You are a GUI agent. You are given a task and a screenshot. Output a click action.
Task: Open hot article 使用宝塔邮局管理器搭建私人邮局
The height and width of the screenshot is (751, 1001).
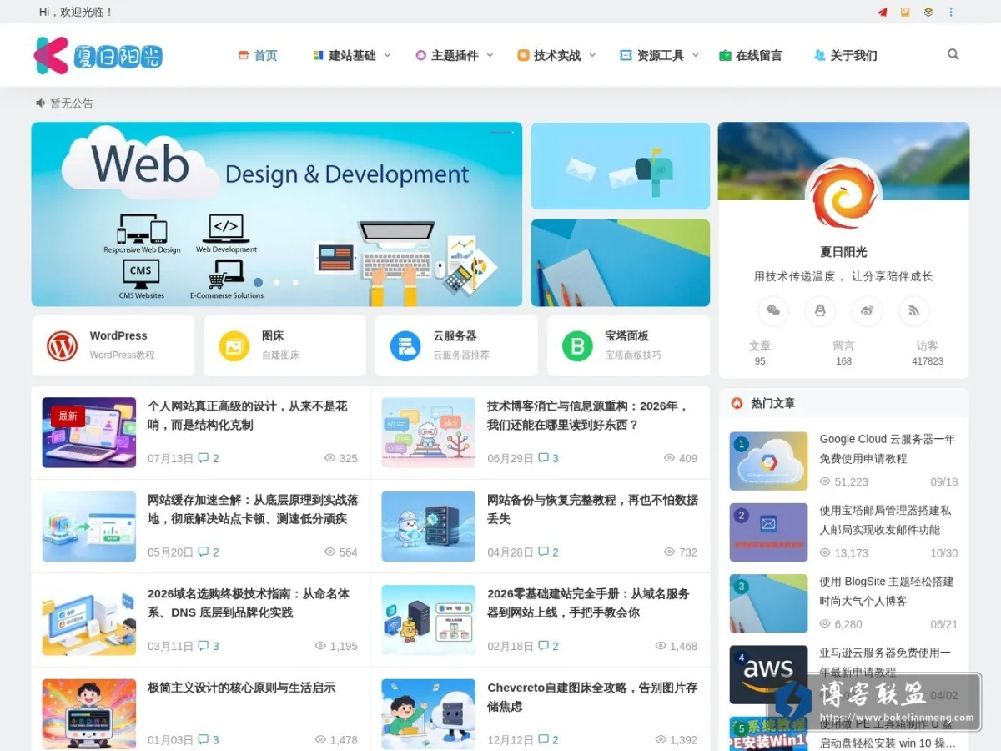pyautogui.click(x=885, y=520)
